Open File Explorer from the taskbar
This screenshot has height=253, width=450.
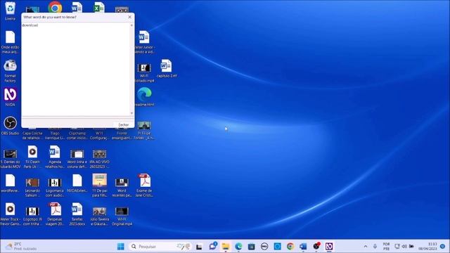pos(226,247)
